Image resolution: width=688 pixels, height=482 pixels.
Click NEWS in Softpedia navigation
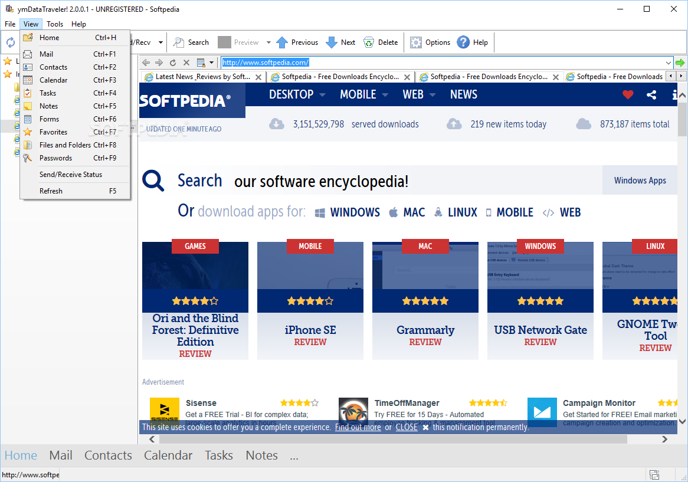point(463,94)
